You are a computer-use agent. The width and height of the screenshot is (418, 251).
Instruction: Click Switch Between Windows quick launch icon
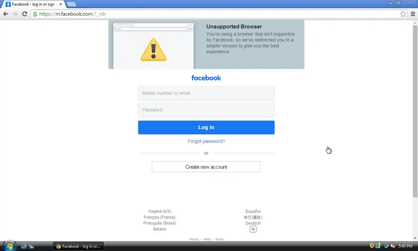point(31,246)
